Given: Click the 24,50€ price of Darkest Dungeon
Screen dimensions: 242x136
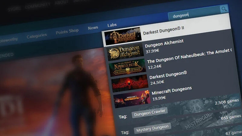Looking at the screenshot, I should [x=157, y=83].
